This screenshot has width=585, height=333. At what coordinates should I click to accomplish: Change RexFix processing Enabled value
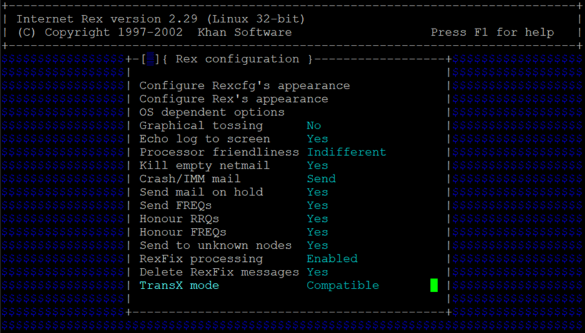tap(332, 259)
